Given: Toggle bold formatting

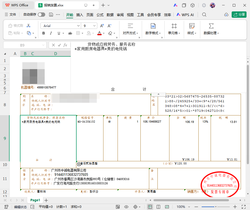Looking at the screenshot, I should tap(44, 33).
